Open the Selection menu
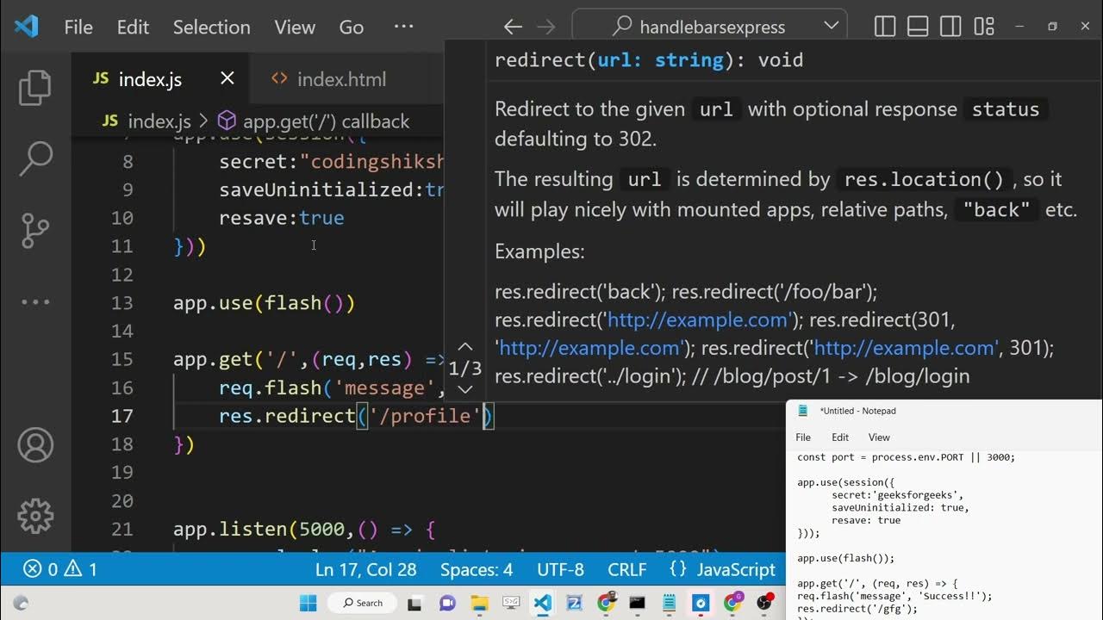1103x620 pixels. [x=211, y=27]
